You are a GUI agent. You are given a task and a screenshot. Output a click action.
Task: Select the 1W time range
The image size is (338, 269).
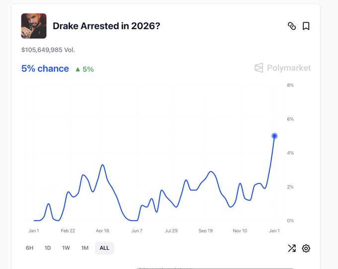[66, 248]
